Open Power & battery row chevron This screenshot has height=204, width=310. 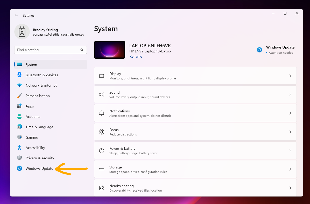[x=290, y=151]
